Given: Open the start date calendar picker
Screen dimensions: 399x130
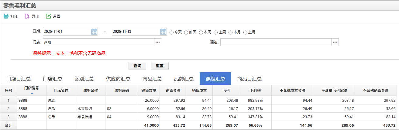Looking at the screenshot, I should 94,32.
